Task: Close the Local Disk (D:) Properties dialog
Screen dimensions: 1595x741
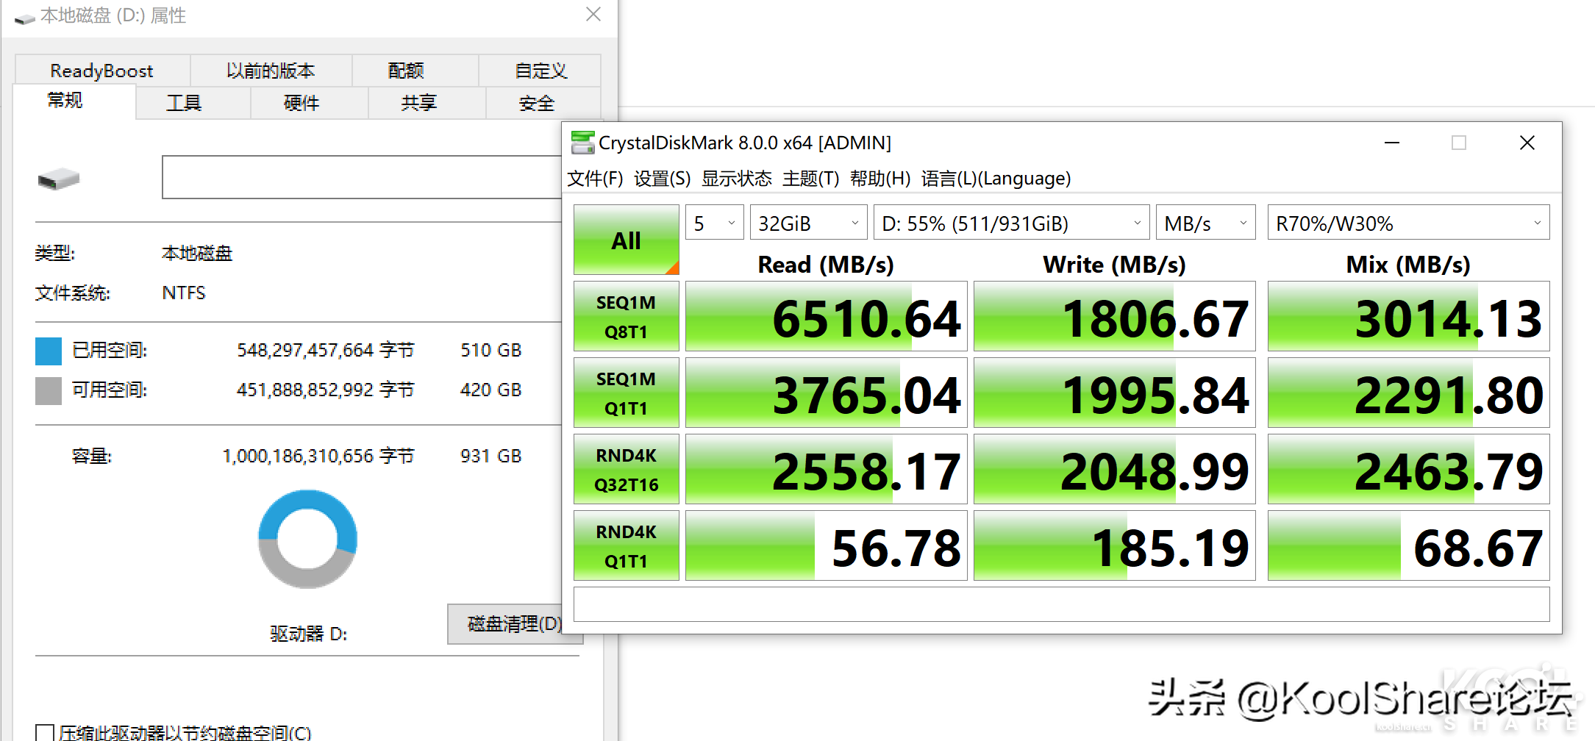Action: pyautogui.click(x=593, y=15)
